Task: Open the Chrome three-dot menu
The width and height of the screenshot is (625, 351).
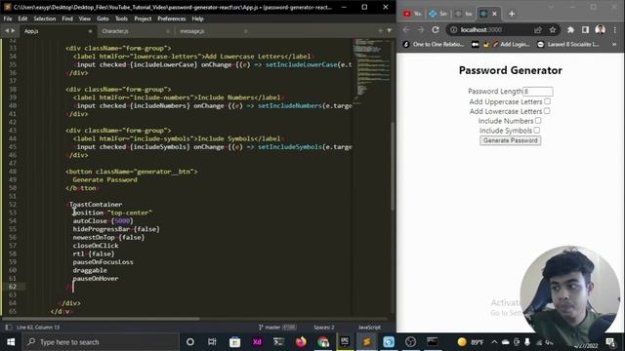Action: (615, 30)
